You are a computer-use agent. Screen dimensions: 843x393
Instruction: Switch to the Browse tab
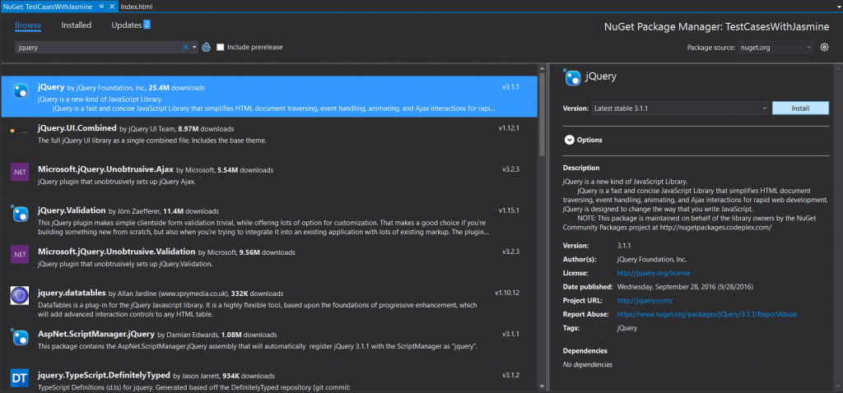pos(28,25)
